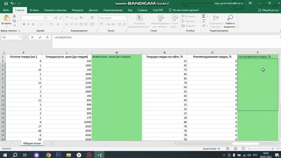Click the Undo arrow icon
The height and width of the screenshot is (158, 281).
12,4
